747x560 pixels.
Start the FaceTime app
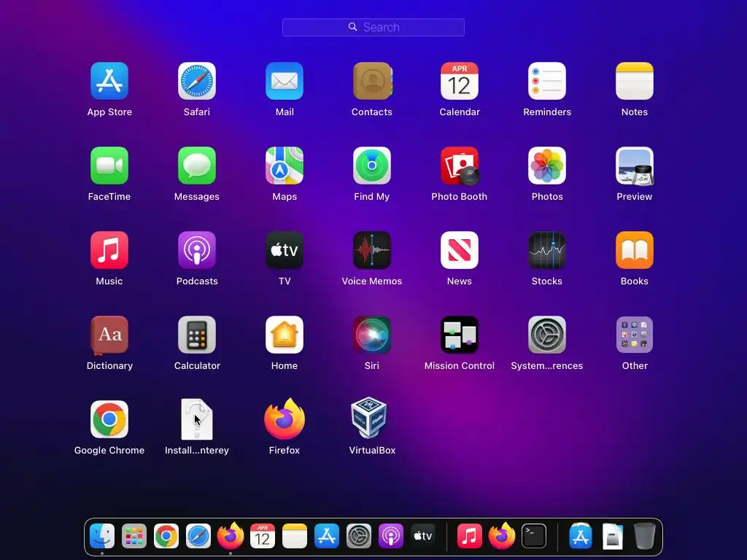point(109,166)
